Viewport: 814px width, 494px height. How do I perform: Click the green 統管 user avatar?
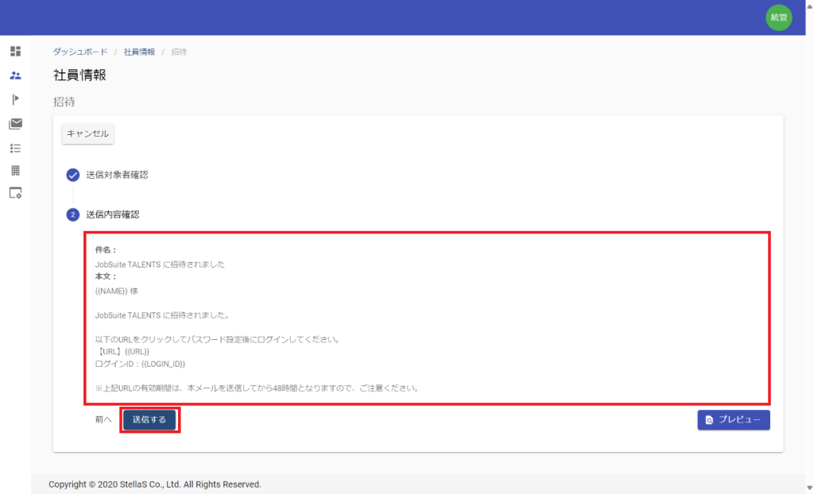778,17
